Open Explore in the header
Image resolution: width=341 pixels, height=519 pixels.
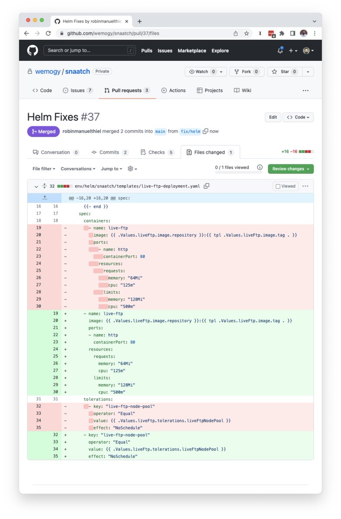[x=220, y=51]
